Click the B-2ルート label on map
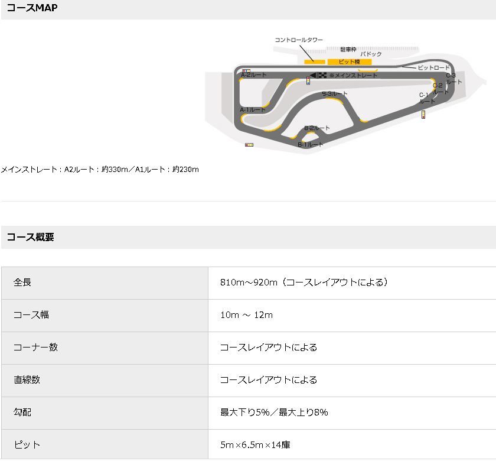Screen dimensions: 496x461 coord(316,128)
